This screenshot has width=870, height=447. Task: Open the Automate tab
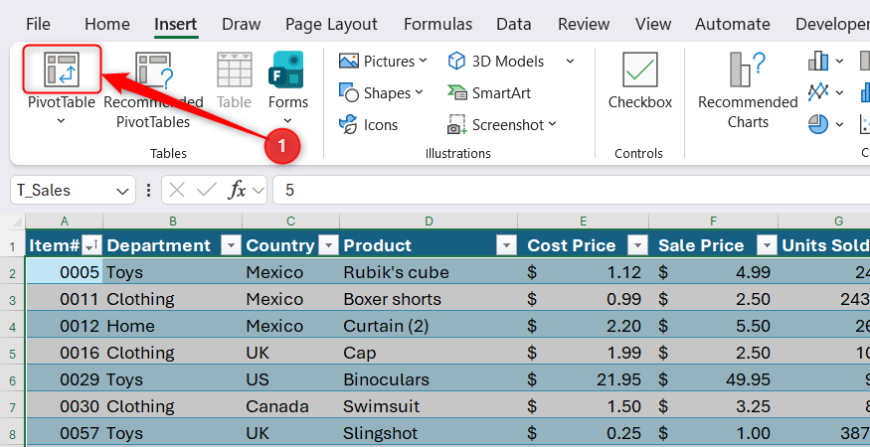(x=733, y=25)
